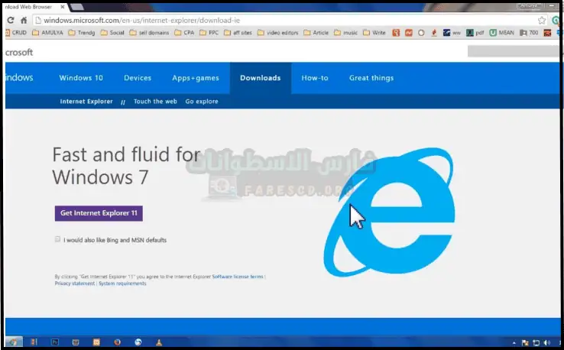Click the 'Touch the web' sub-navigation link
Screen dimensions: 564x350
point(155,102)
